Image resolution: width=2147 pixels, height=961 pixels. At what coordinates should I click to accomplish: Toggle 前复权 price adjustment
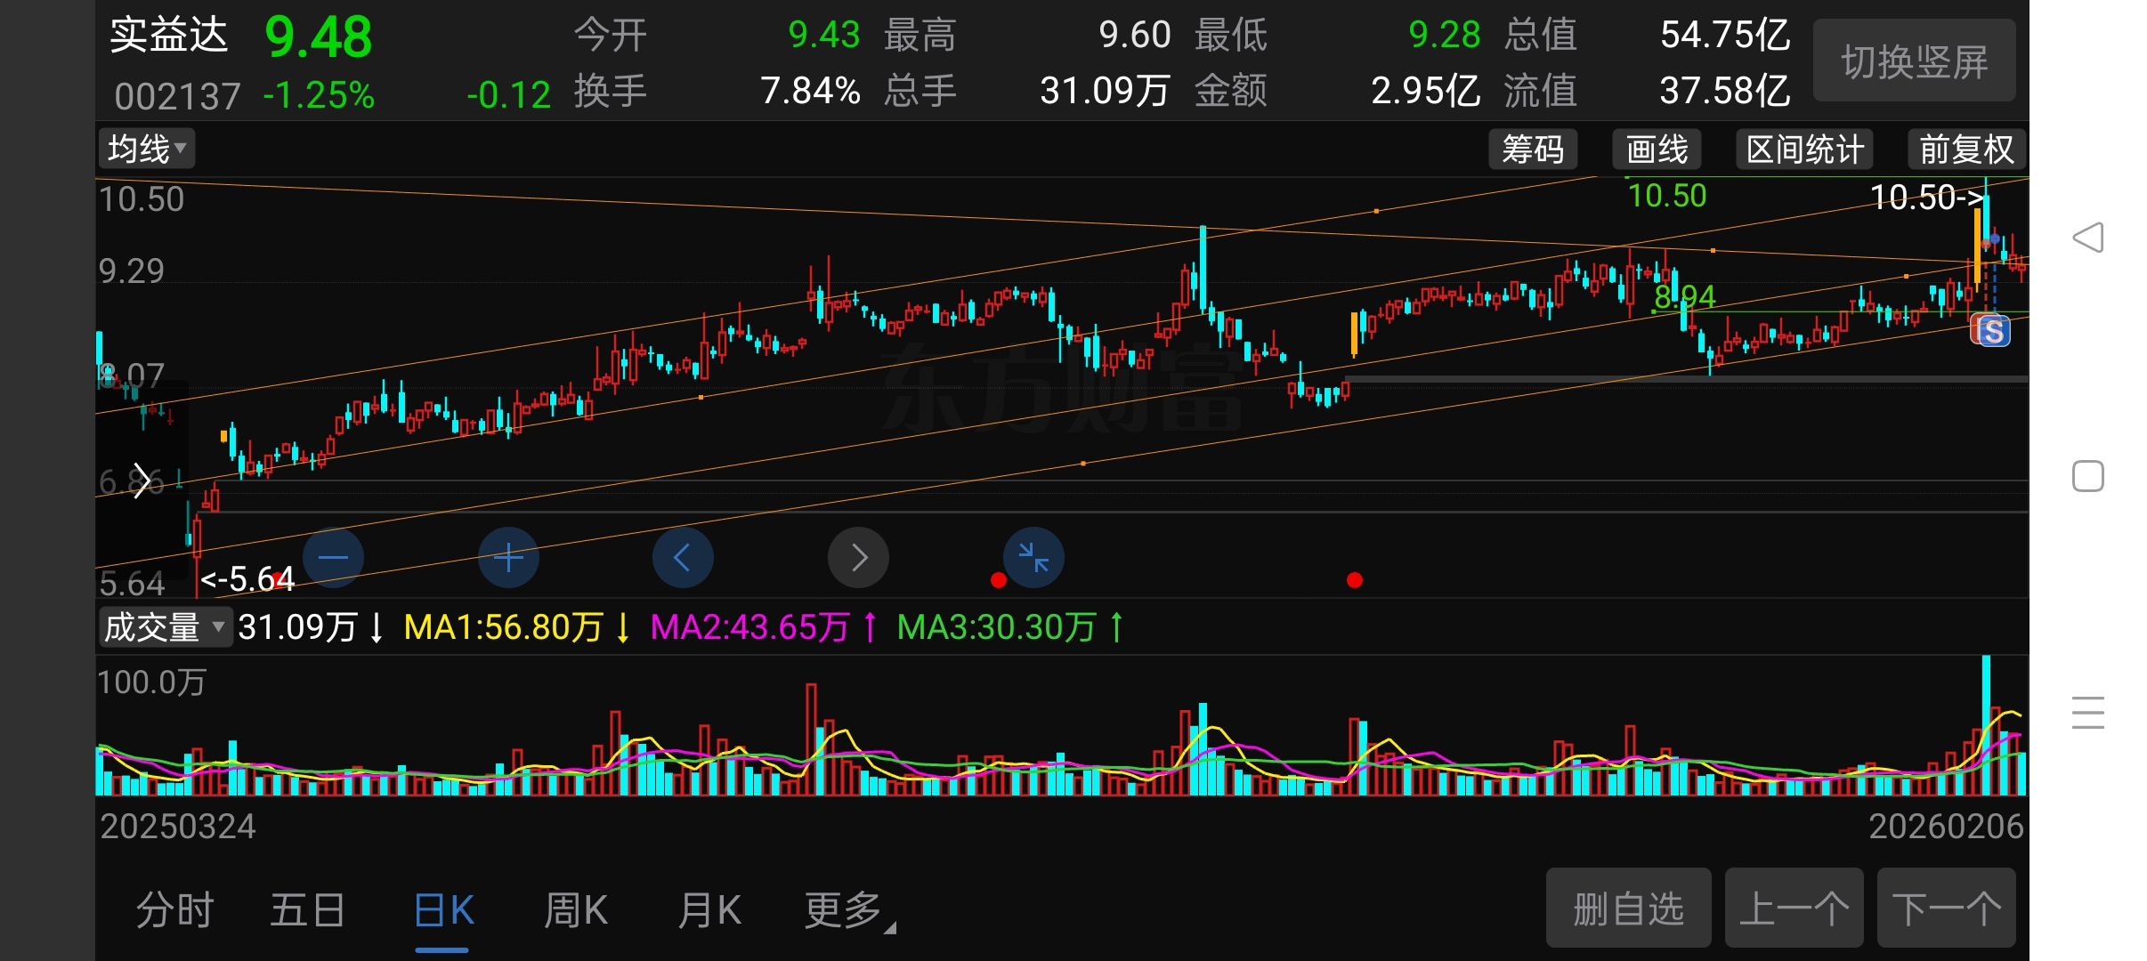[1965, 149]
